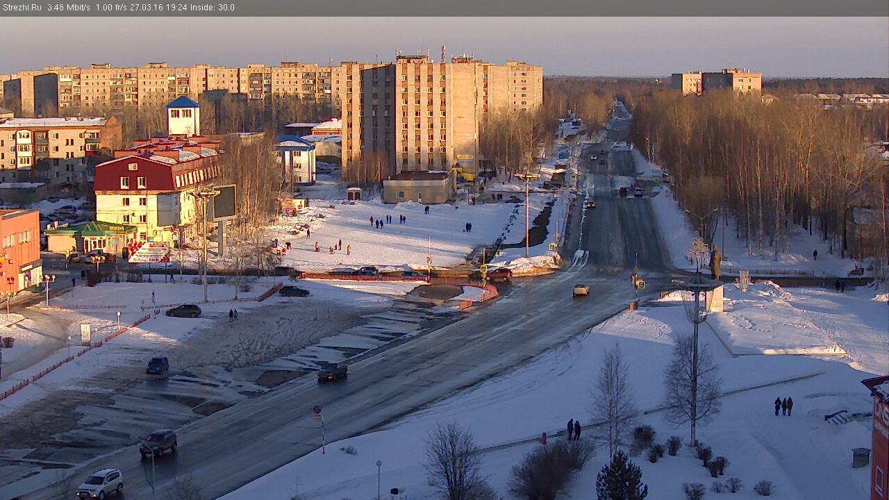Click the Strezhi.Ru label in the overlay
Image resolution: width=889 pixels, height=500 pixels.
click(22, 8)
